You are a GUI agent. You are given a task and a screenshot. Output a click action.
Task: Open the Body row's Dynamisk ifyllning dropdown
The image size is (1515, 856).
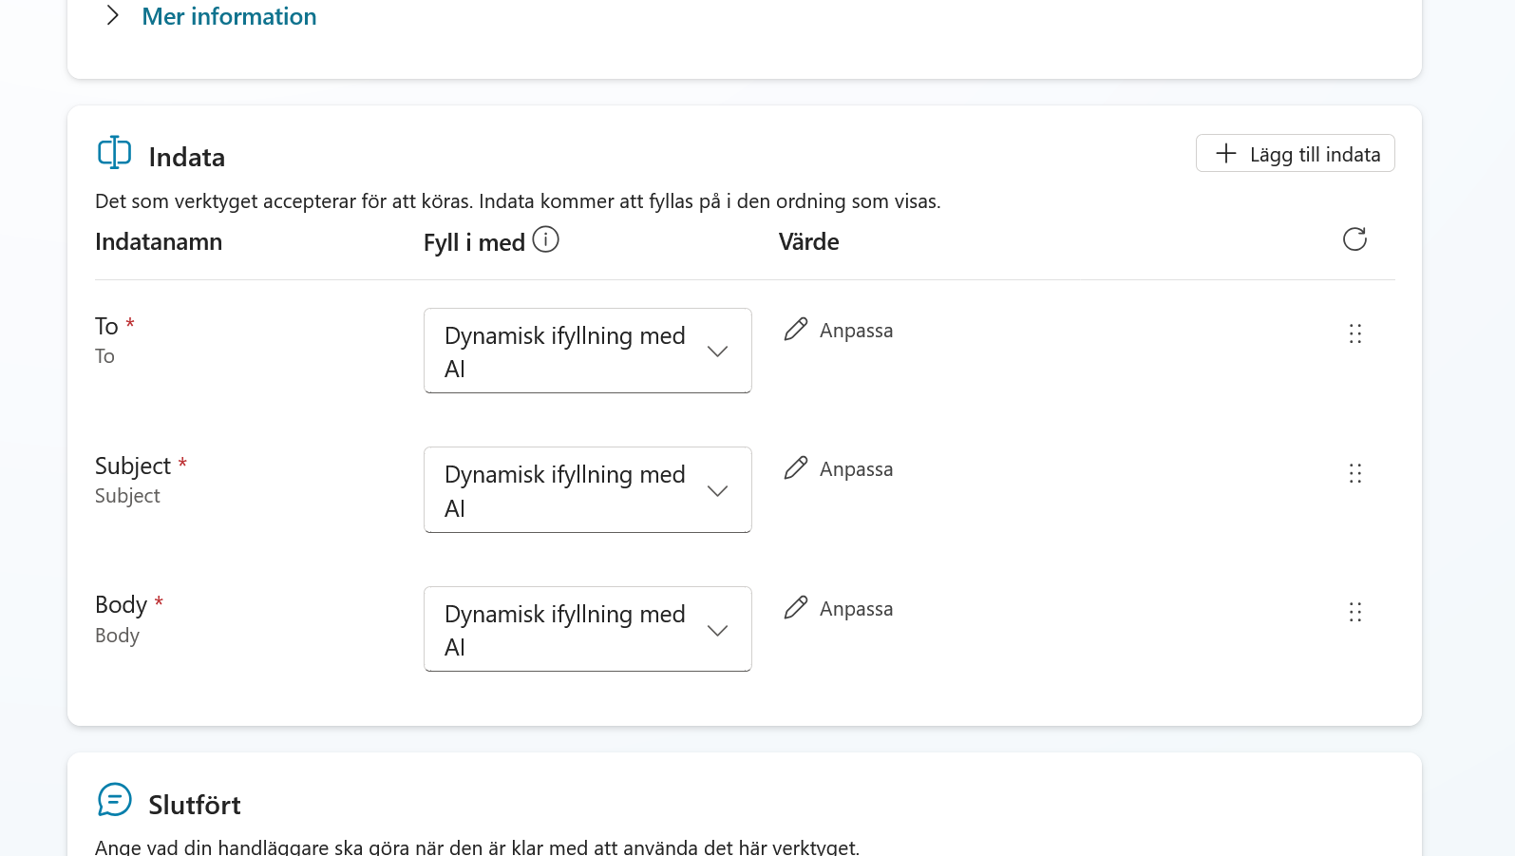coord(588,629)
